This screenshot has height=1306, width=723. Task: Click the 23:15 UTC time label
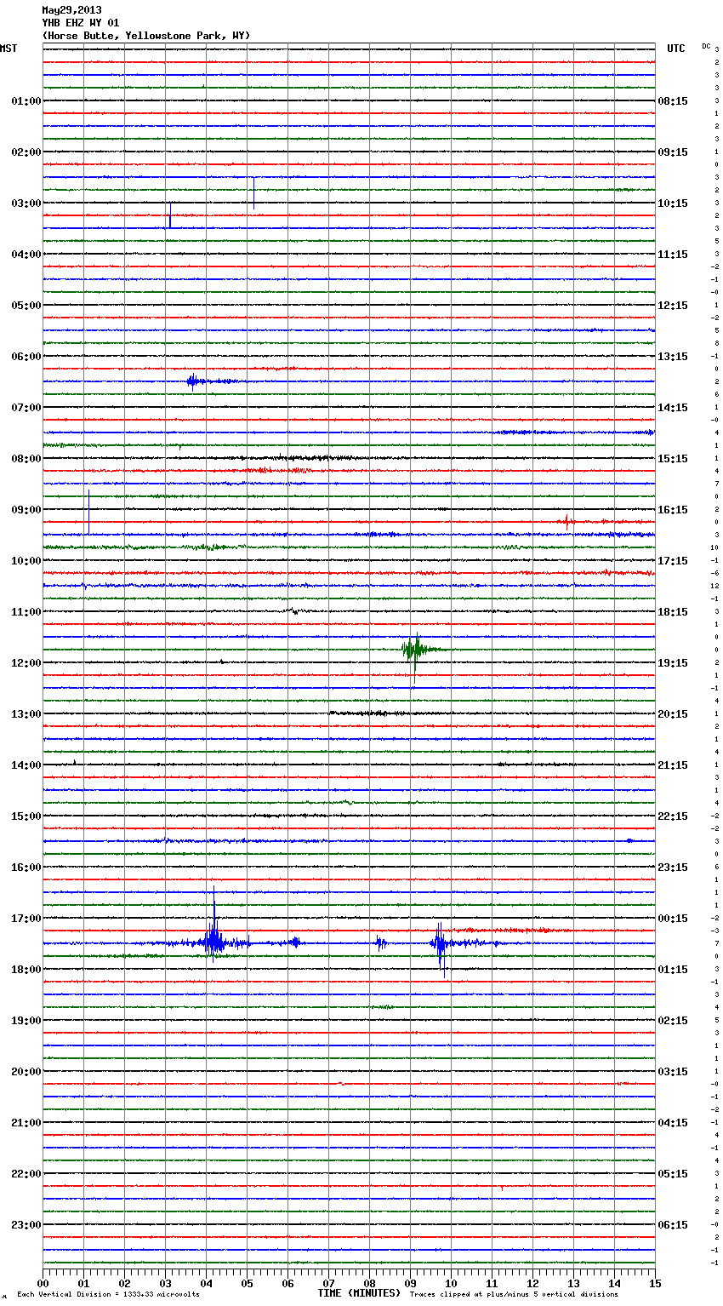click(673, 868)
